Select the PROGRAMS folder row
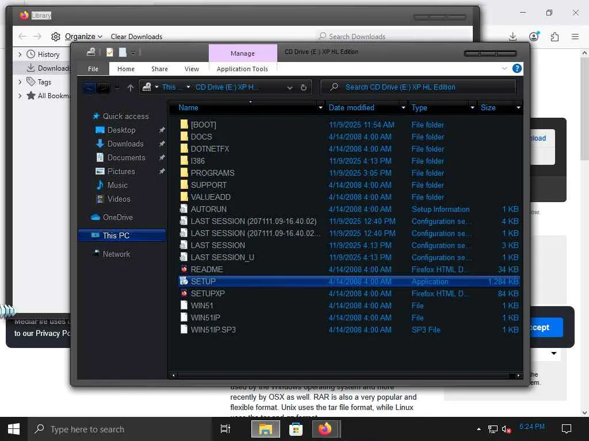Viewport: 589px width, 441px height. point(349,173)
